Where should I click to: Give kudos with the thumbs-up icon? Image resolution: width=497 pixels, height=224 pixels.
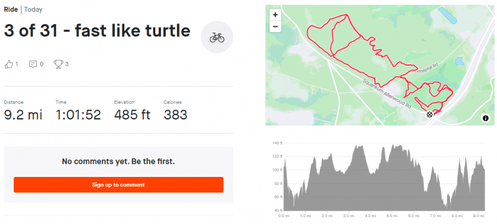pyautogui.click(x=9, y=64)
